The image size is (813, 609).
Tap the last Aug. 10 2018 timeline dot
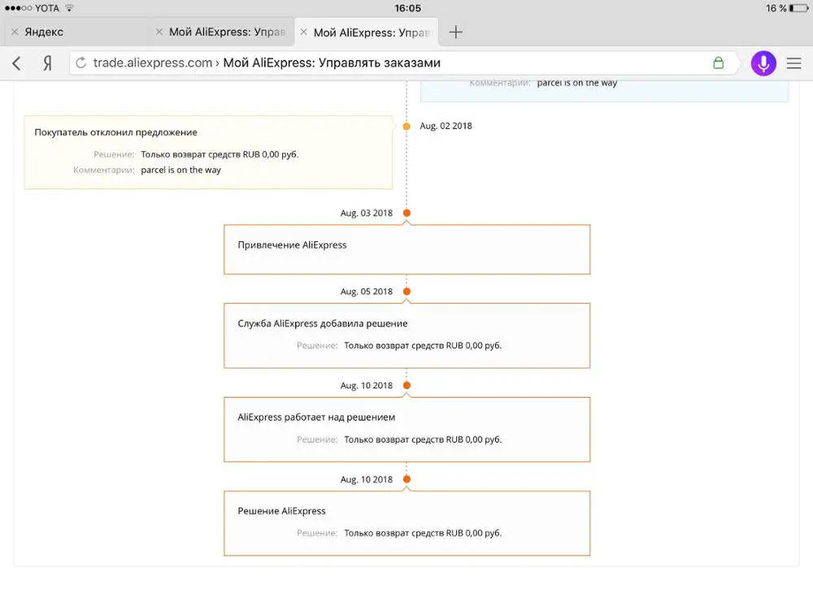[406, 480]
